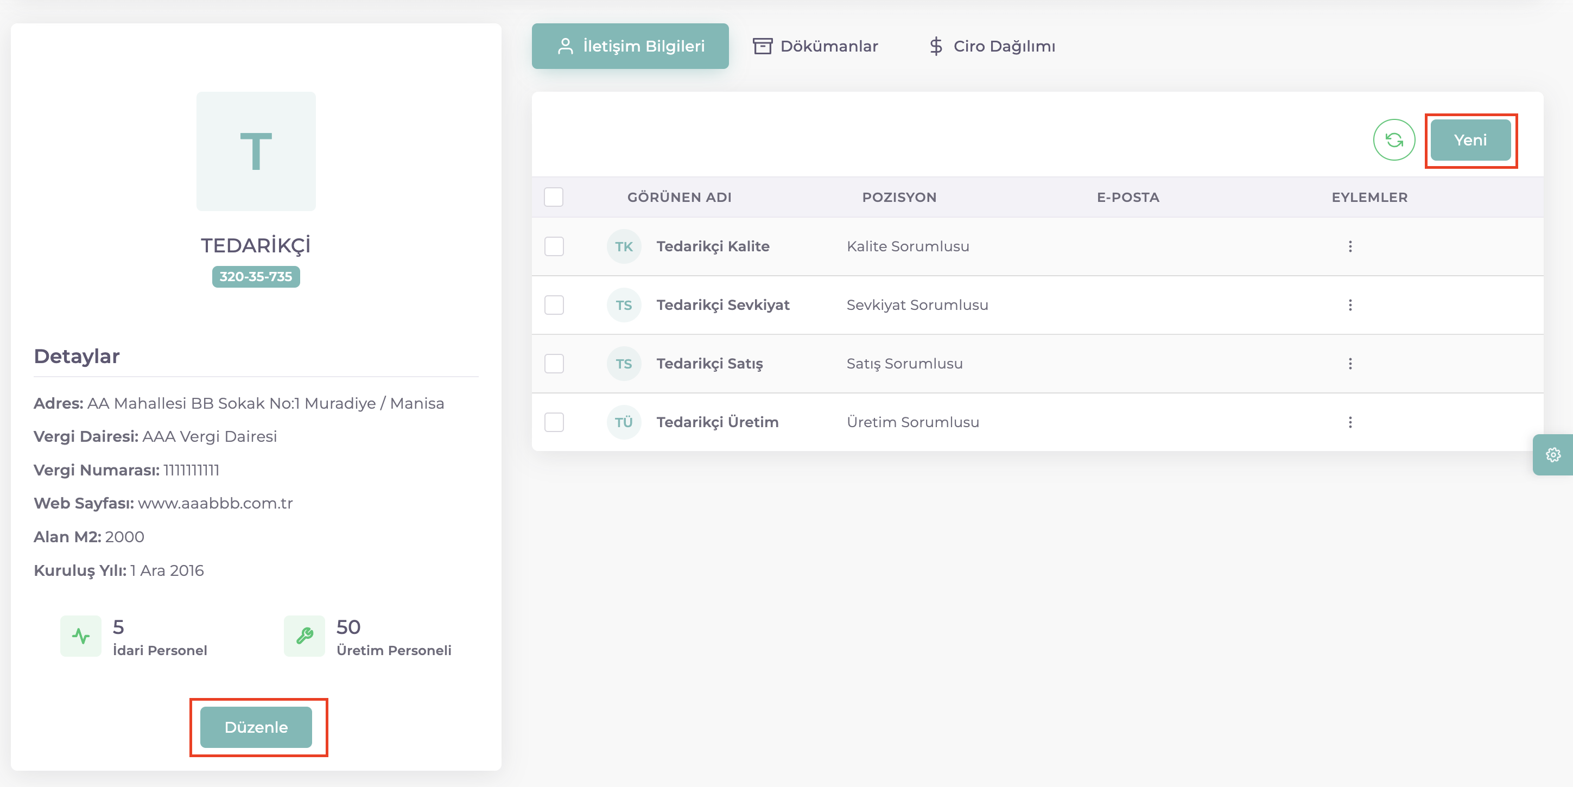Click the large T supplier logo
The height and width of the screenshot is (787, 1573).
[256, 151]
